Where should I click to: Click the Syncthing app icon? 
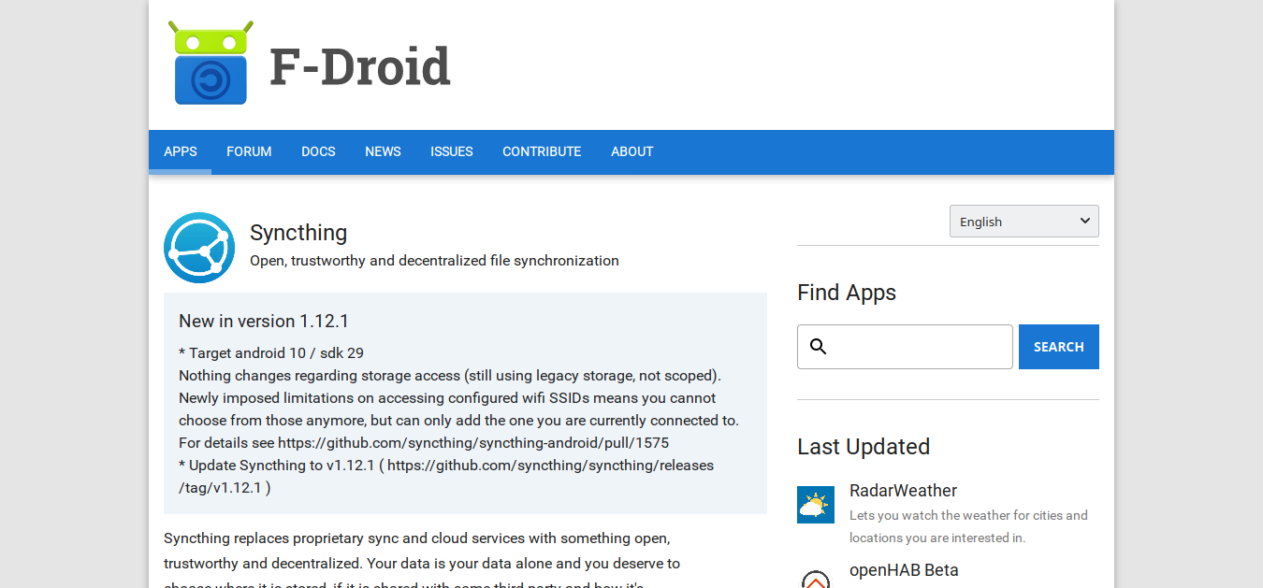[x=199, y=248]
